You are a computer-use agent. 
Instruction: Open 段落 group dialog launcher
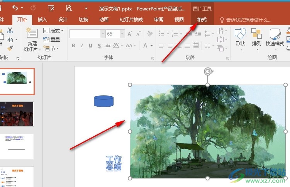[x=227, y=58]
